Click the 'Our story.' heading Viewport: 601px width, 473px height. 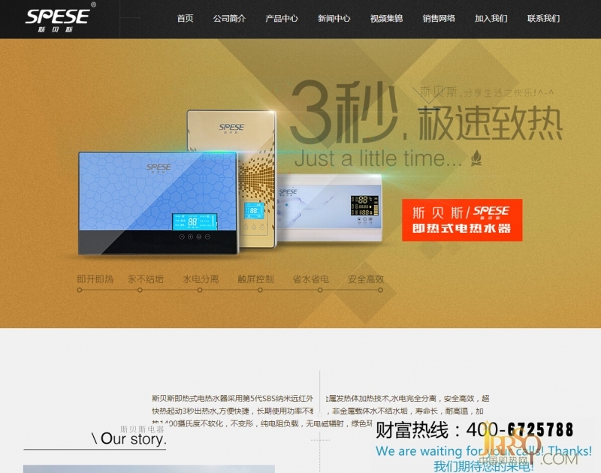[x=129, y=438]
